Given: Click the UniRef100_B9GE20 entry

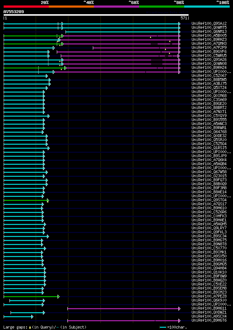Looking at the screenshot, I should [209, 104].
